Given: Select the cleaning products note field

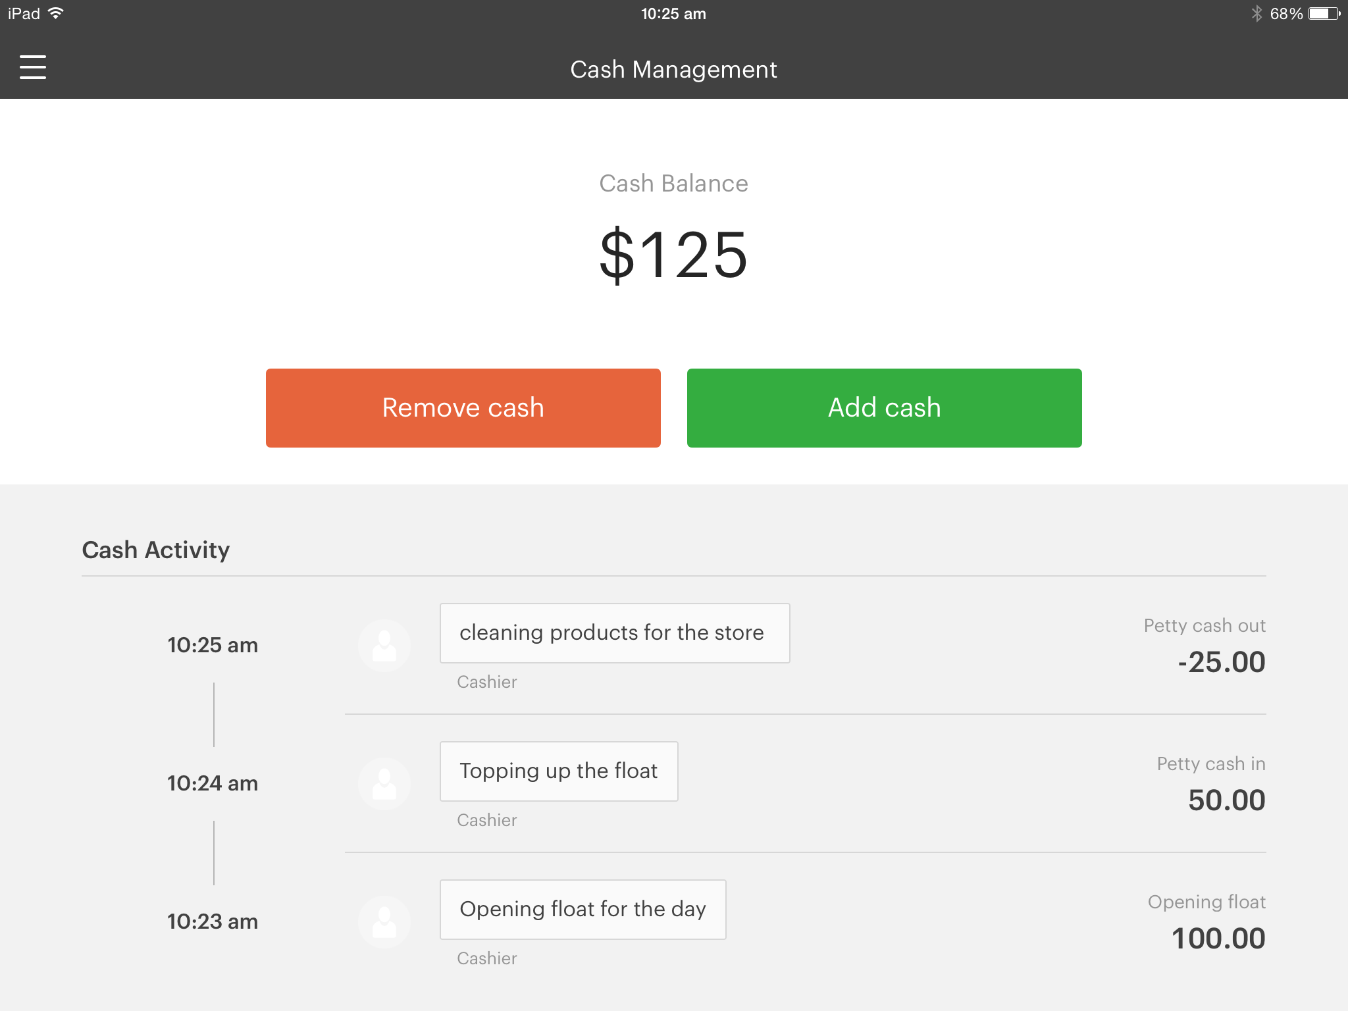Looking at the screenshot, I should pos(614,633).
